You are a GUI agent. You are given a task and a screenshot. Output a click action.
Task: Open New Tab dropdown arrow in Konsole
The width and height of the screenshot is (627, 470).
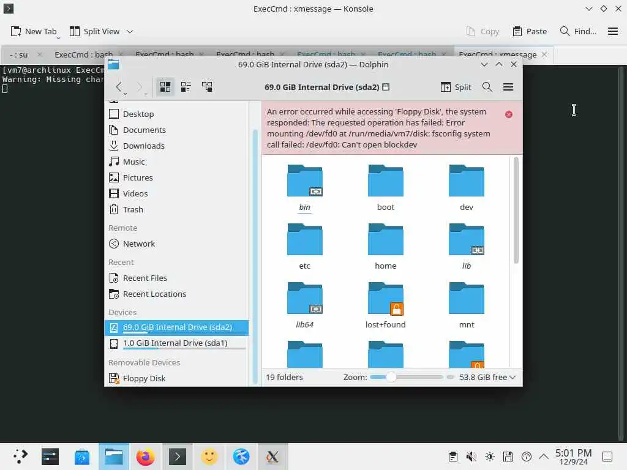point(58,38)
